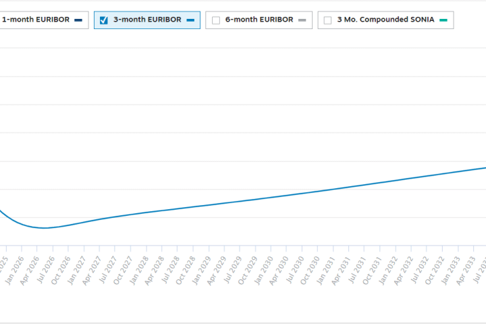Click the blue 3-month EURIBOR color dash
486x324 pixels.
(x=190, y=20)
